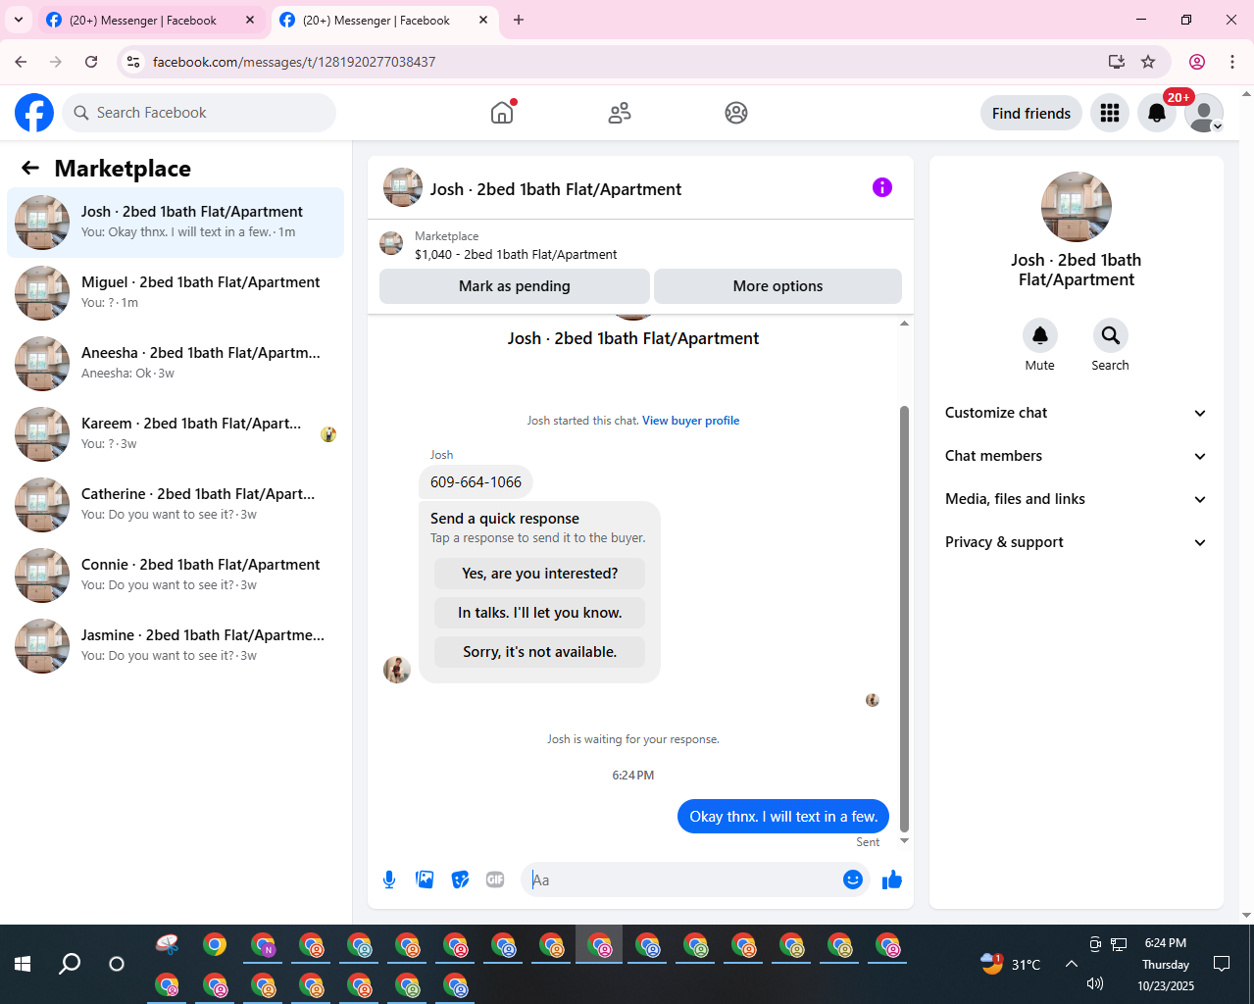This screenshot has width=1254, height=1004.
Task: Open a new browser tab
Action: pos(519,20)
